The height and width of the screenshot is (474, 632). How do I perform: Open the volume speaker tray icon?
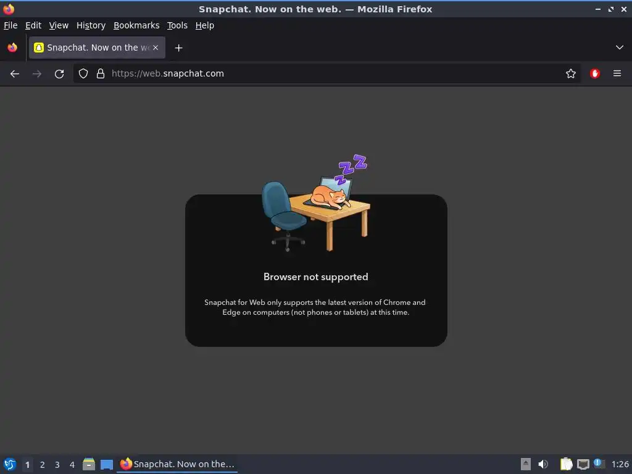(543, 464)
